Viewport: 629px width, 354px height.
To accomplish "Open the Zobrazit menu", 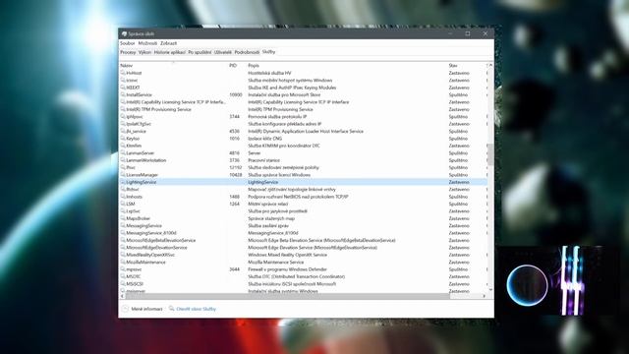I will coord(168,43).
